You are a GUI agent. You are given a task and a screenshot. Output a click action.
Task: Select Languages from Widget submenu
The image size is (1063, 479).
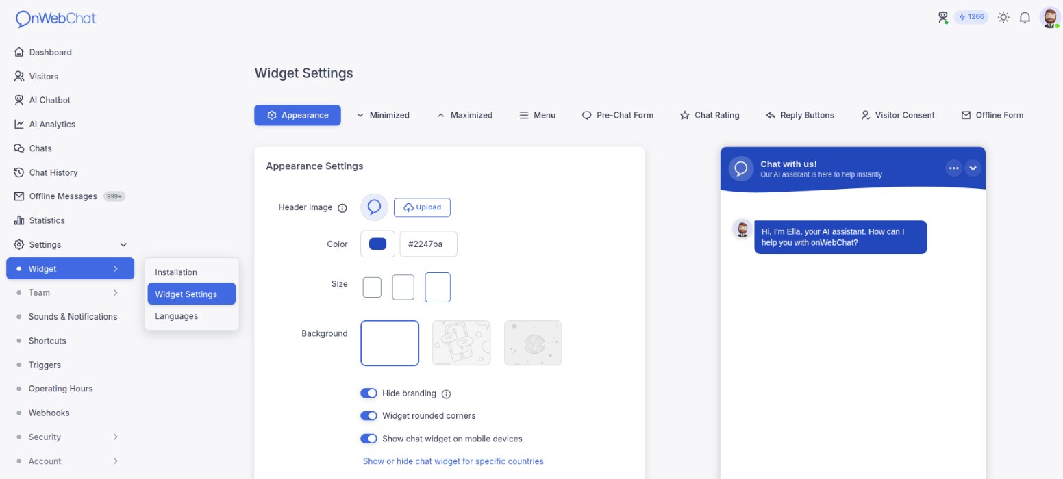(x=192, y=316)
